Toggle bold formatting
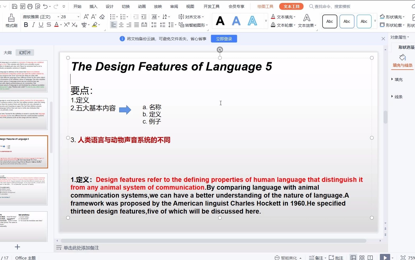Screen dimensions: 415x260 click(x=26, y=25)
